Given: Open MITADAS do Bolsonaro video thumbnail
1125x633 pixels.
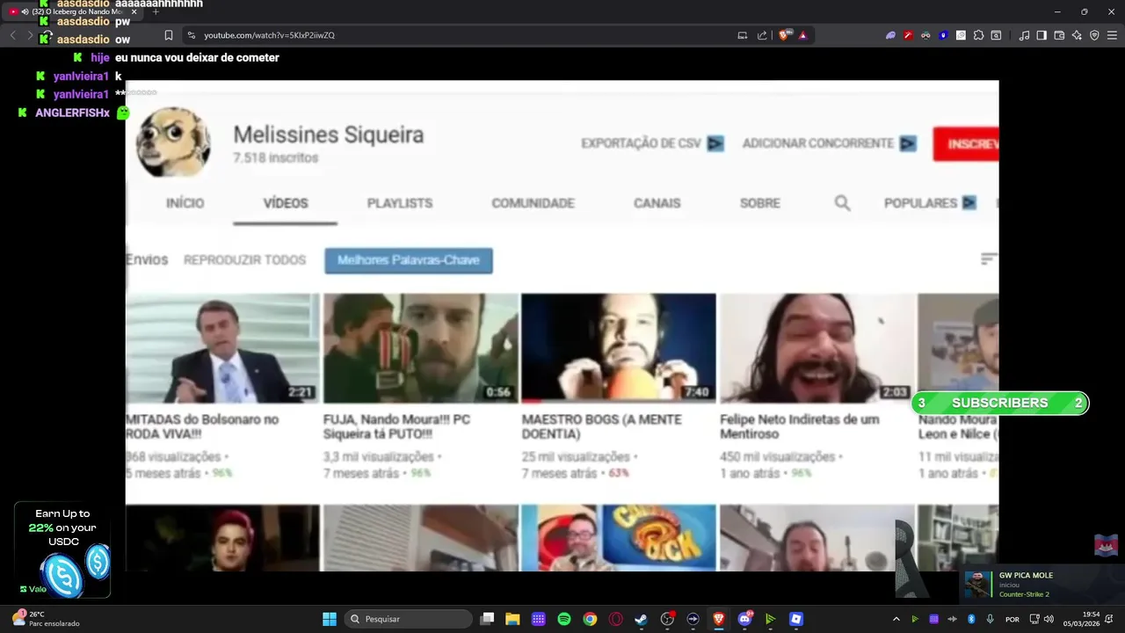Looking at the screenshot, I should [222, 348].
